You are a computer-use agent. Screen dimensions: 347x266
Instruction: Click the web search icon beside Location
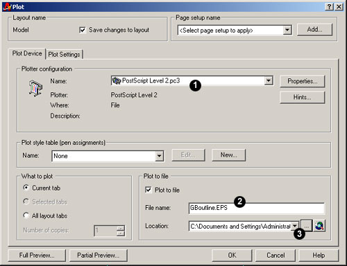tap(319, 226)
